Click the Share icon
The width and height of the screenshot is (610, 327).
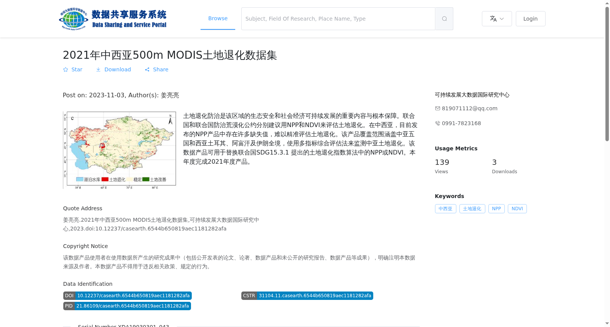click(147, 69)
